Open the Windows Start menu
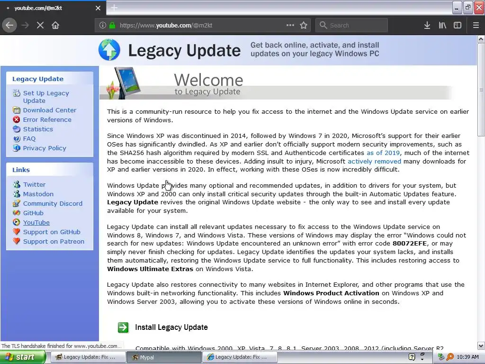Image resolution: width=485 pixels, height=364 pixels. click(23, 357)
